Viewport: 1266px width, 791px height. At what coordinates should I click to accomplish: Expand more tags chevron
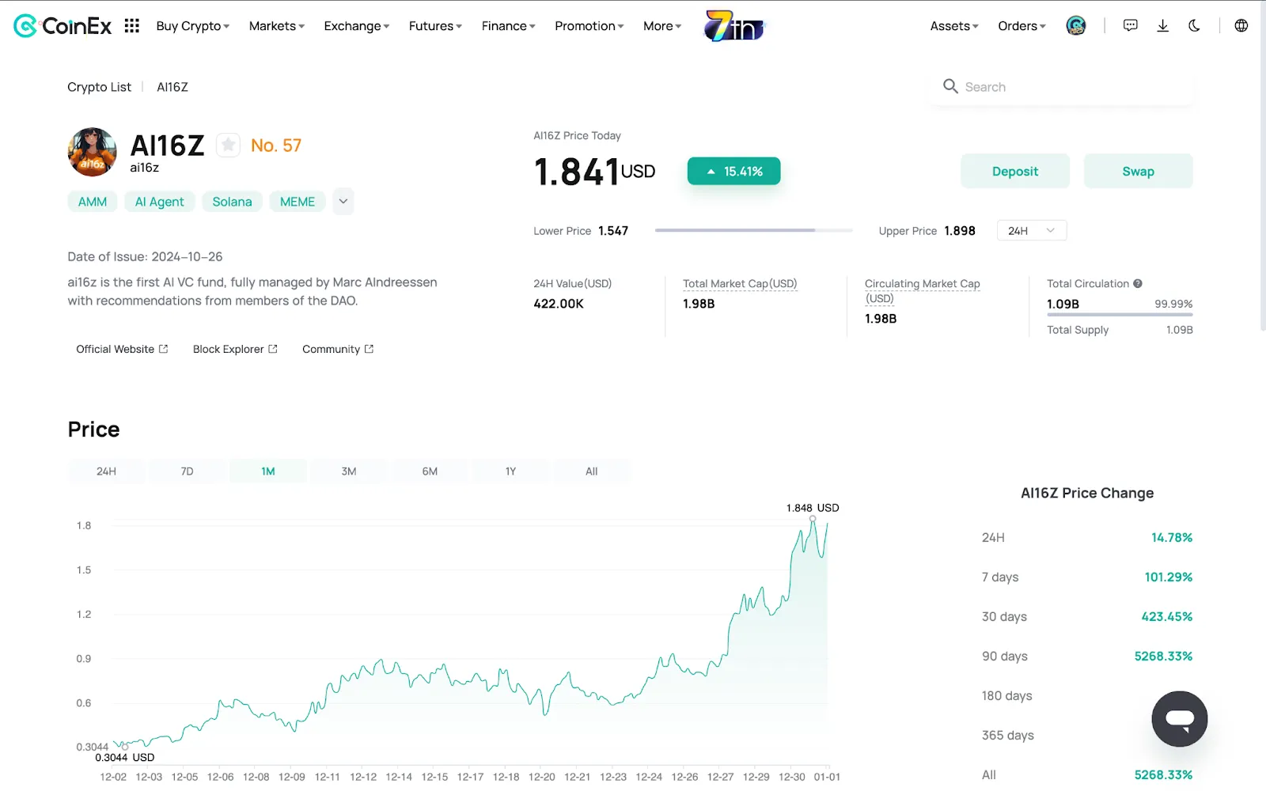(343, 201)
